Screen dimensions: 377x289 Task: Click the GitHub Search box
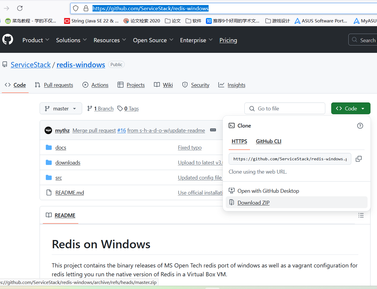coord(363,40)
